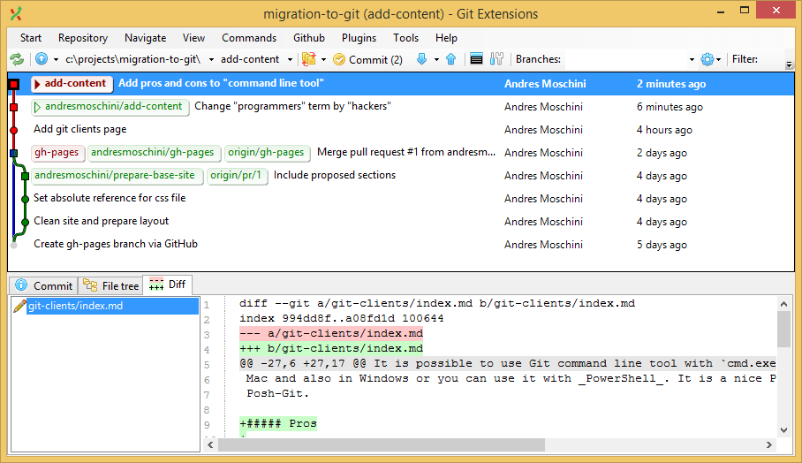Click green square node at 'Include proposed sections'

coord(25,176)
